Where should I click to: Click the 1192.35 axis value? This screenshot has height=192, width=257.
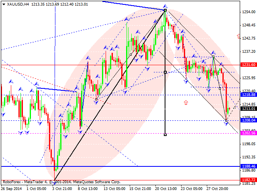point(249,157)
